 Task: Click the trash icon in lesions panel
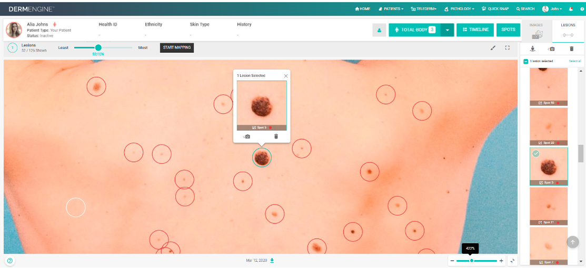tap(571, 48)
